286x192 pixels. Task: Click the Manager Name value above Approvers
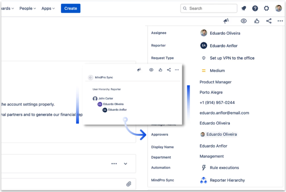215,123
